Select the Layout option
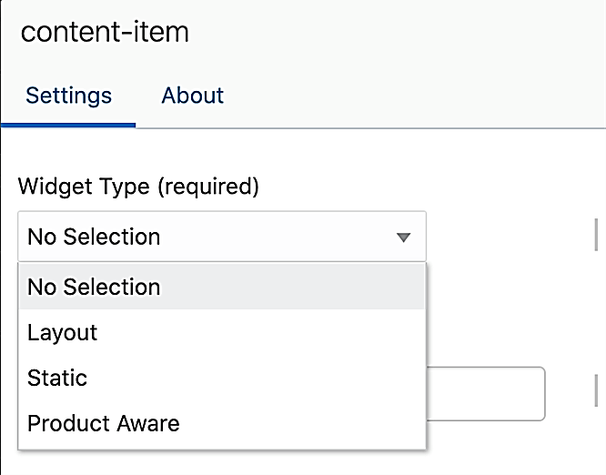 pos(62,332)
